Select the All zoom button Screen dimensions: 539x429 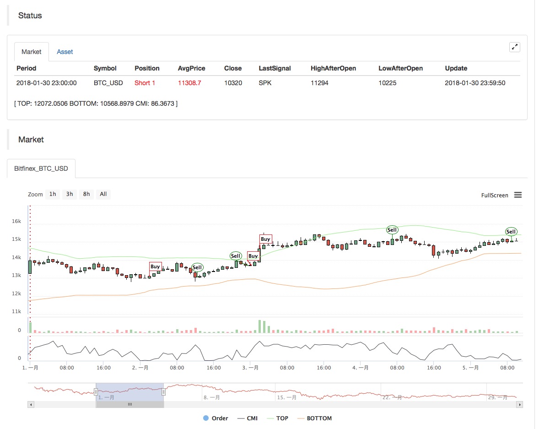point(103,194)
